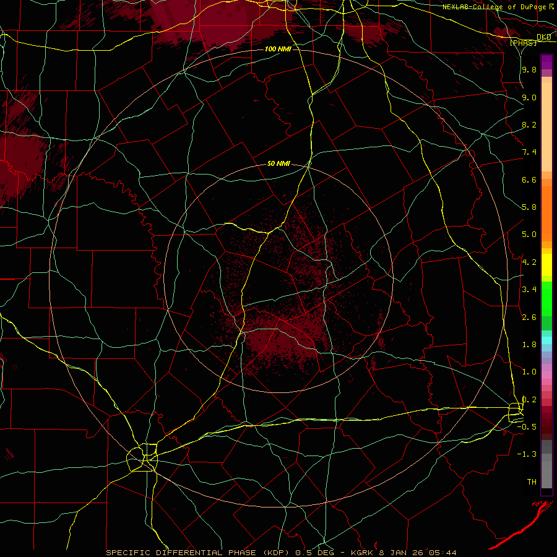
Task: Select the 8.2 value on the color scale
Action: [x=529, y=124]
